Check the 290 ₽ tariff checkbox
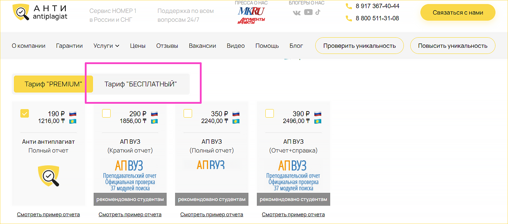 (106, 114)
